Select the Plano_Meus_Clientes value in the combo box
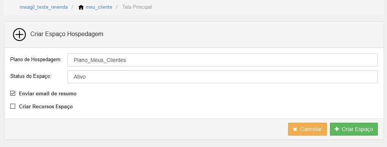387x147 pixels. pos(100,60)
